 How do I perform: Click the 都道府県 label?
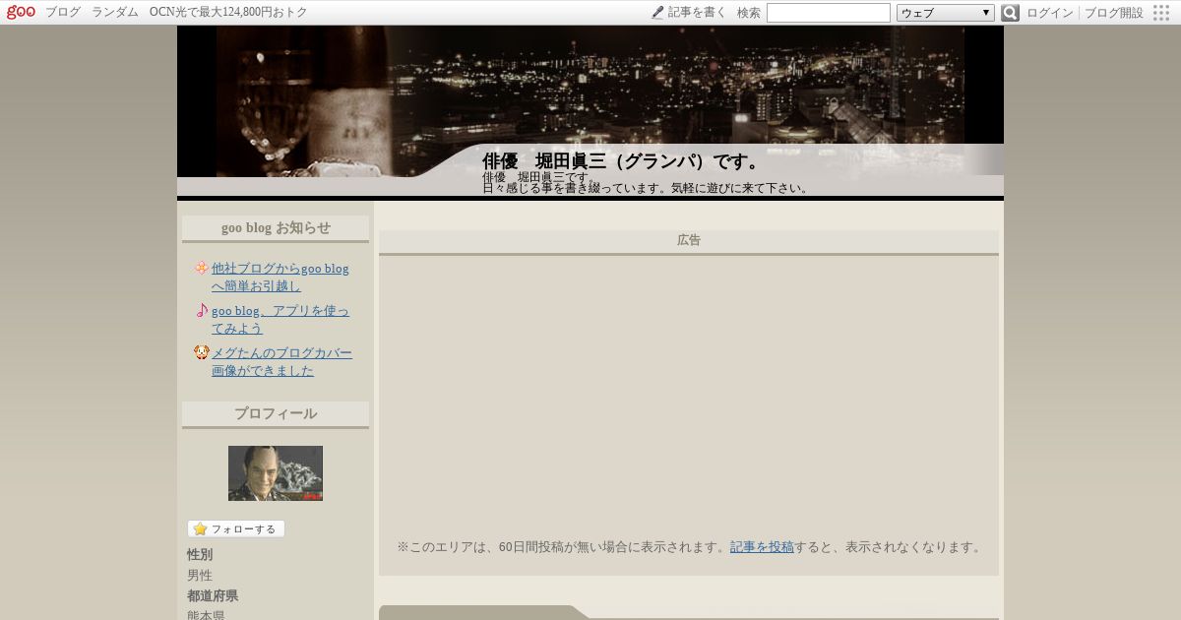(x=213, y=595)
